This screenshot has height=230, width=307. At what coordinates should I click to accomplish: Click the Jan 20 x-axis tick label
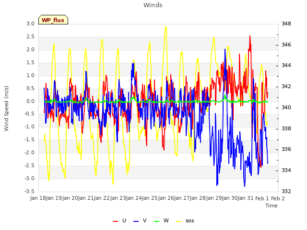point(70,198)
